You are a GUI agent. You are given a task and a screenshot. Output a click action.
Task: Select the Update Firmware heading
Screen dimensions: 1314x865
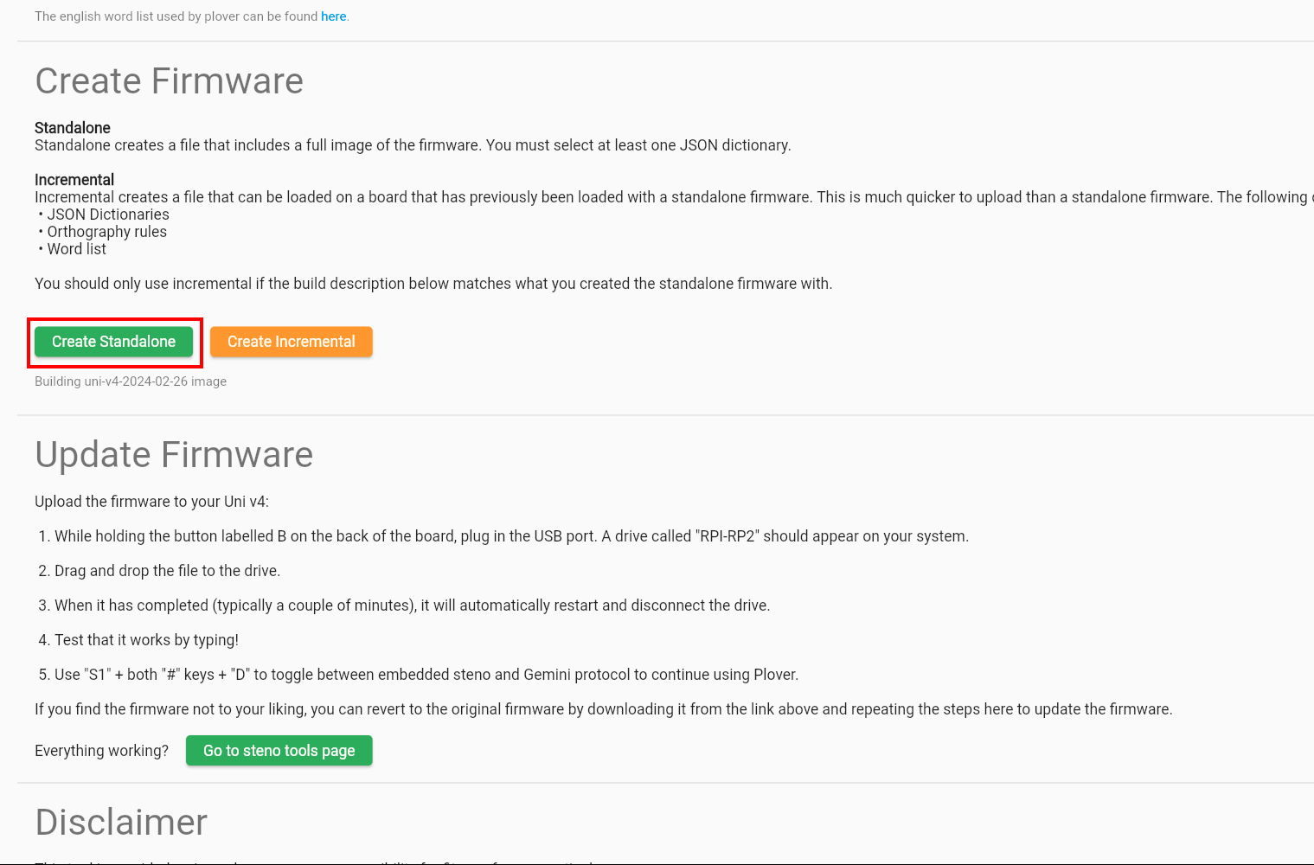click(174, 455)
